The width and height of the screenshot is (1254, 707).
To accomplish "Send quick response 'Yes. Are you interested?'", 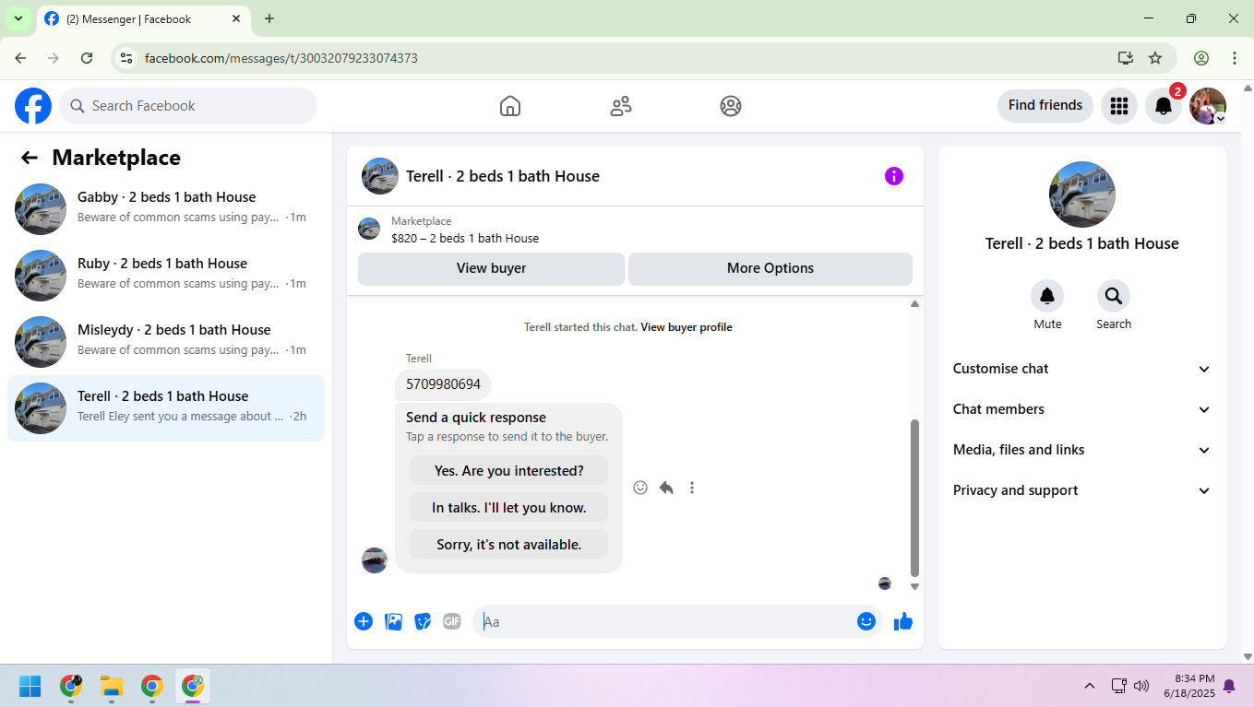I will click(509, 470).
